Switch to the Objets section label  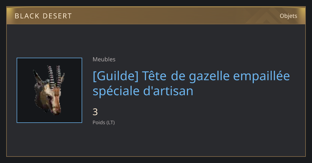click(288, 16)
